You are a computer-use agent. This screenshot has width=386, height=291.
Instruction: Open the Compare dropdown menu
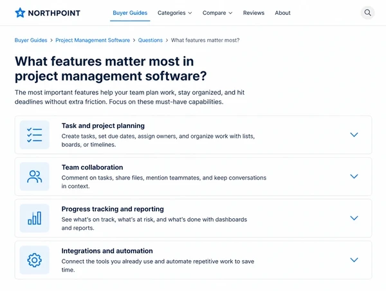pyautogui.click(x=217, y=13)
